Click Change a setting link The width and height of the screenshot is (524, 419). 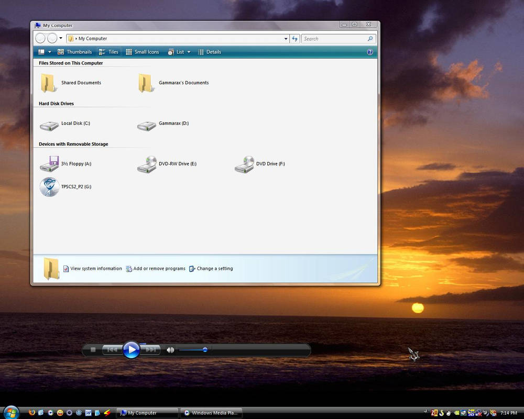click(x=211, y=269)
